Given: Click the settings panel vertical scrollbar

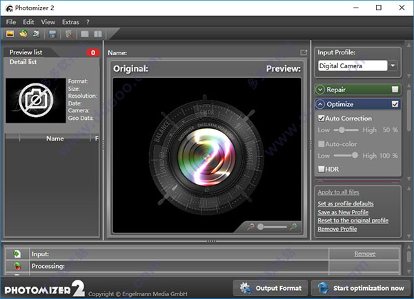Looking at the screenshot, I should [408, 111].
